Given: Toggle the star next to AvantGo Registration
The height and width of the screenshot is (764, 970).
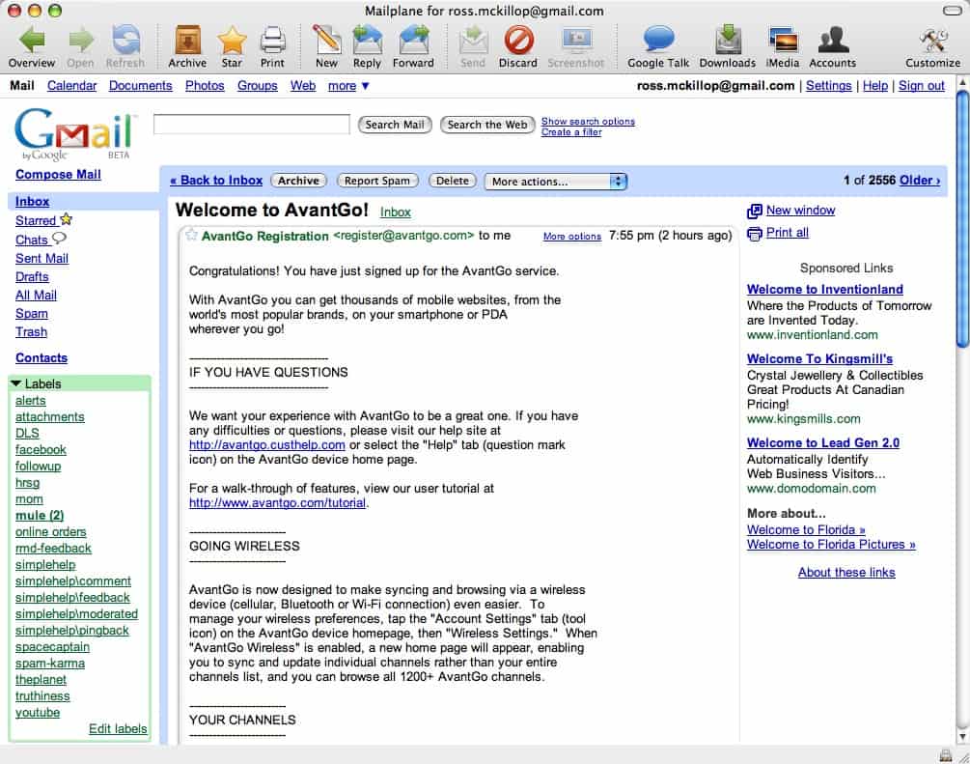Looking at the screenshot, I should tap(192, 235).
